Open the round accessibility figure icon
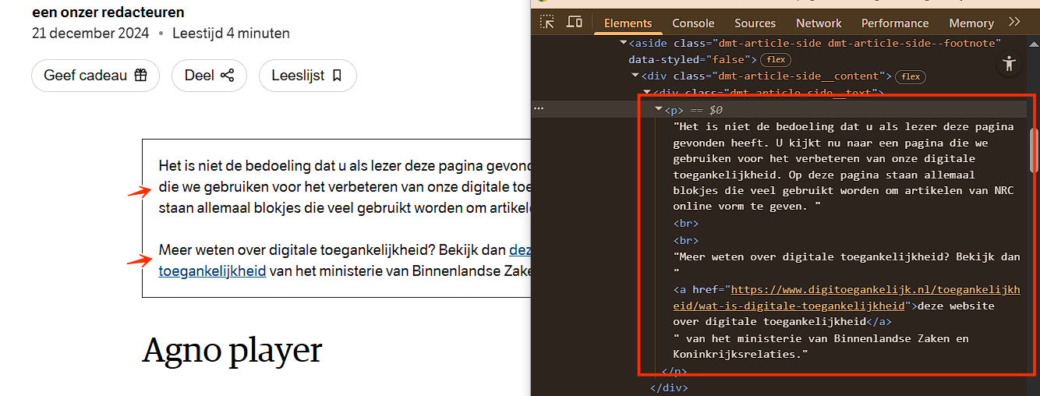Screen dimensions: 1040x396 pos(1010,64)
